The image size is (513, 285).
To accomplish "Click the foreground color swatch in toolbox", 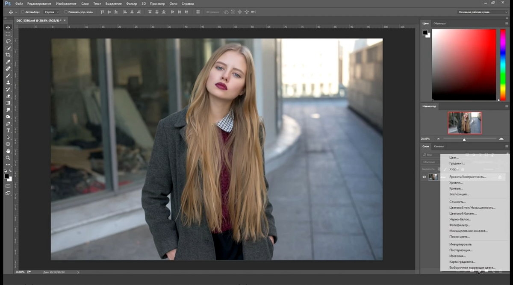I will (x=6, y=176).
